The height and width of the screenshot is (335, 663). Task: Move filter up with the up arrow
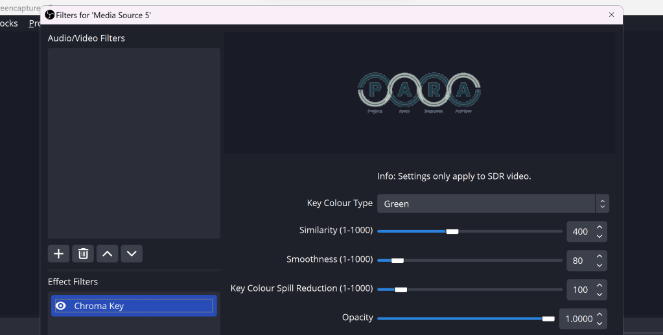[108, 254]
